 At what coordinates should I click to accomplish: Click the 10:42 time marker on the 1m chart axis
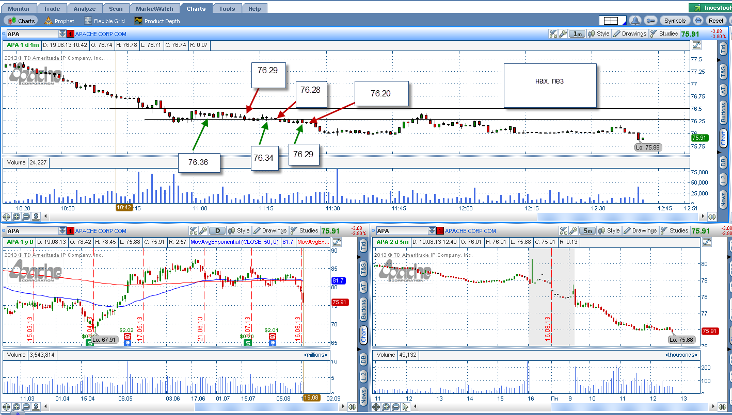124,208
